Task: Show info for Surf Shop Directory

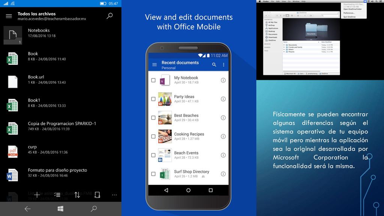Action: tap(223, 174)
